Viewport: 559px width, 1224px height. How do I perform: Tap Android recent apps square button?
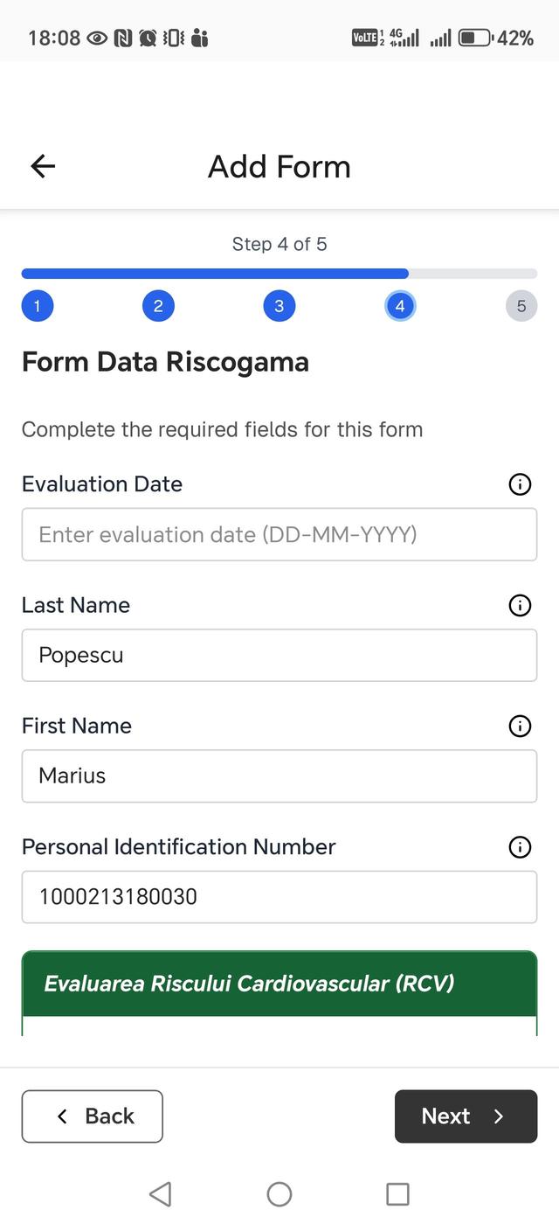tap(397, 1194)
